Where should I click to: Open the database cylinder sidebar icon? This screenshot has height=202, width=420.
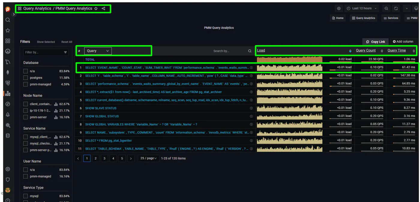[x=8, y=136]
